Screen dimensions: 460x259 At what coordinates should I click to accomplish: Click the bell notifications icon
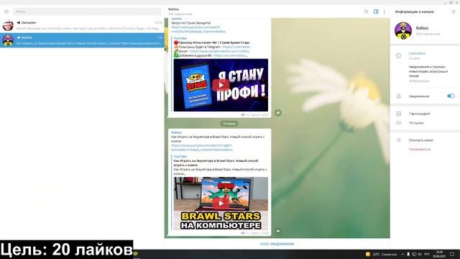click(399, 96)
